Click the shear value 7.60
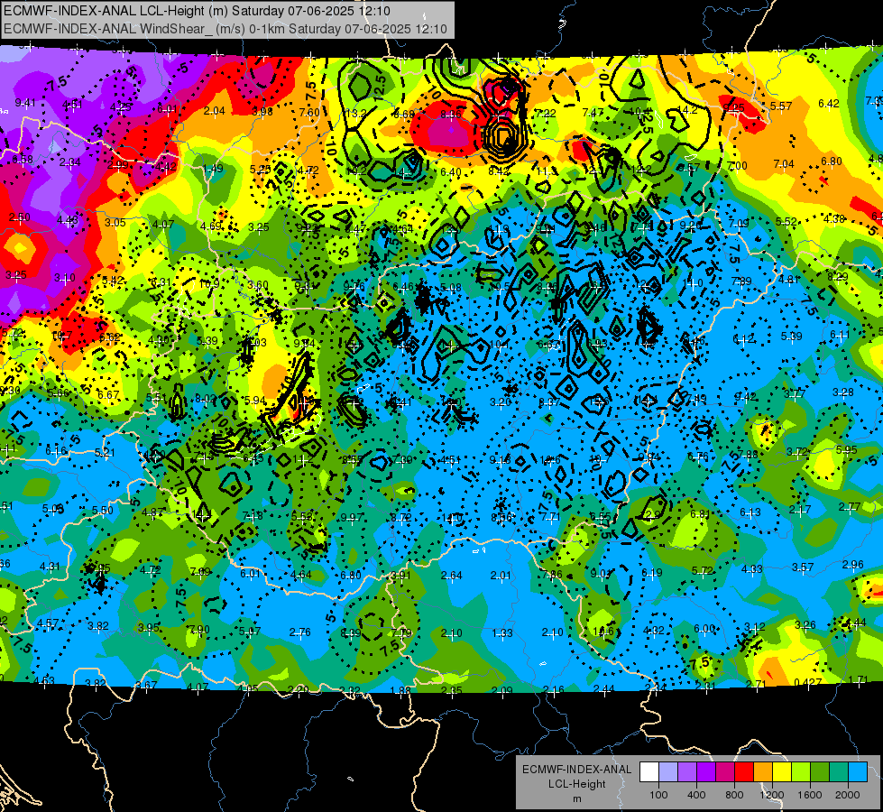 point(309,112)
